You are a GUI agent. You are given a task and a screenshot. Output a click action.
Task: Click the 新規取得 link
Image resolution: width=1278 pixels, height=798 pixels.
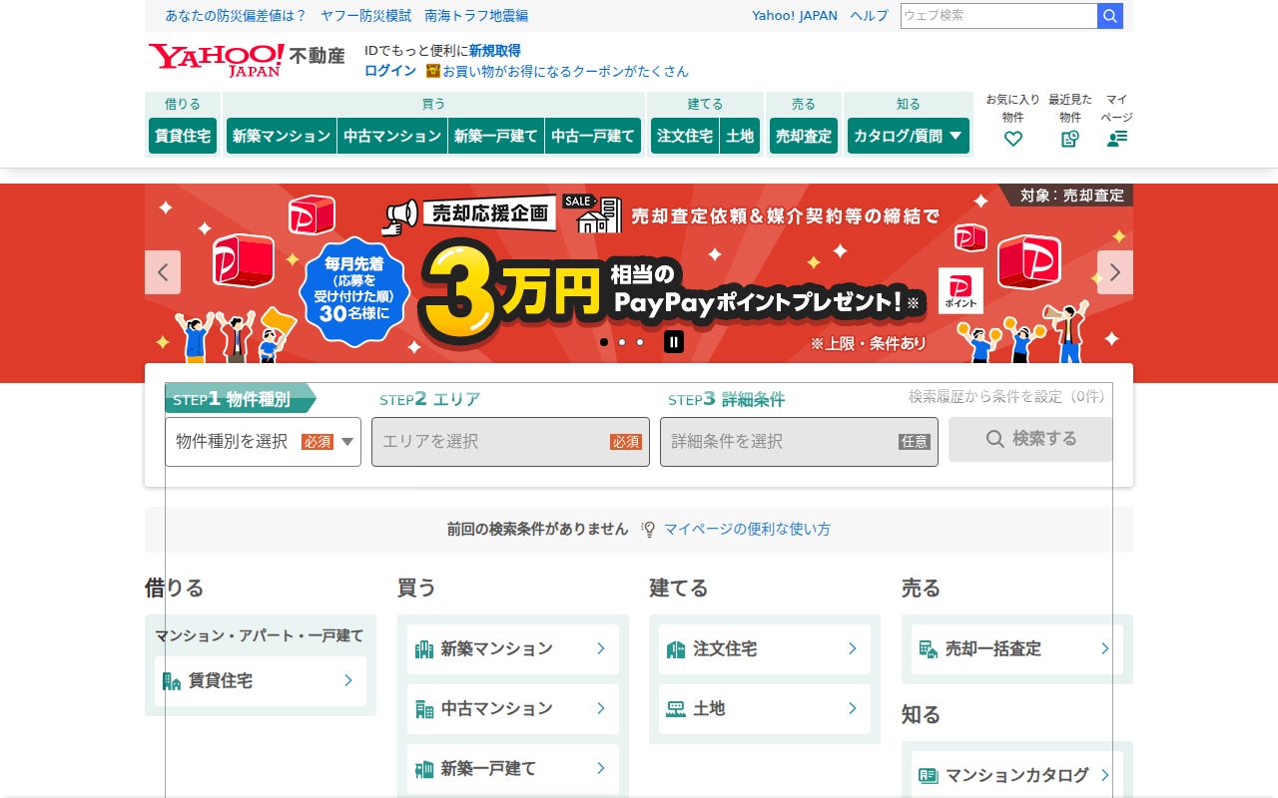pyautogui.click(x=495, y=51)
